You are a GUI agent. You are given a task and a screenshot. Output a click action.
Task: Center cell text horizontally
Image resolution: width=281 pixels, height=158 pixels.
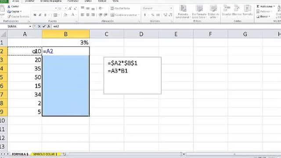tap(88, 15)
